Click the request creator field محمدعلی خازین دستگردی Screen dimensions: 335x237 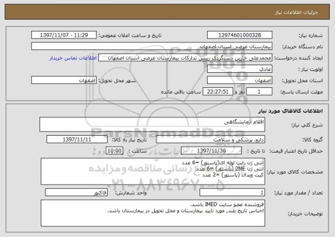(185, 58)
